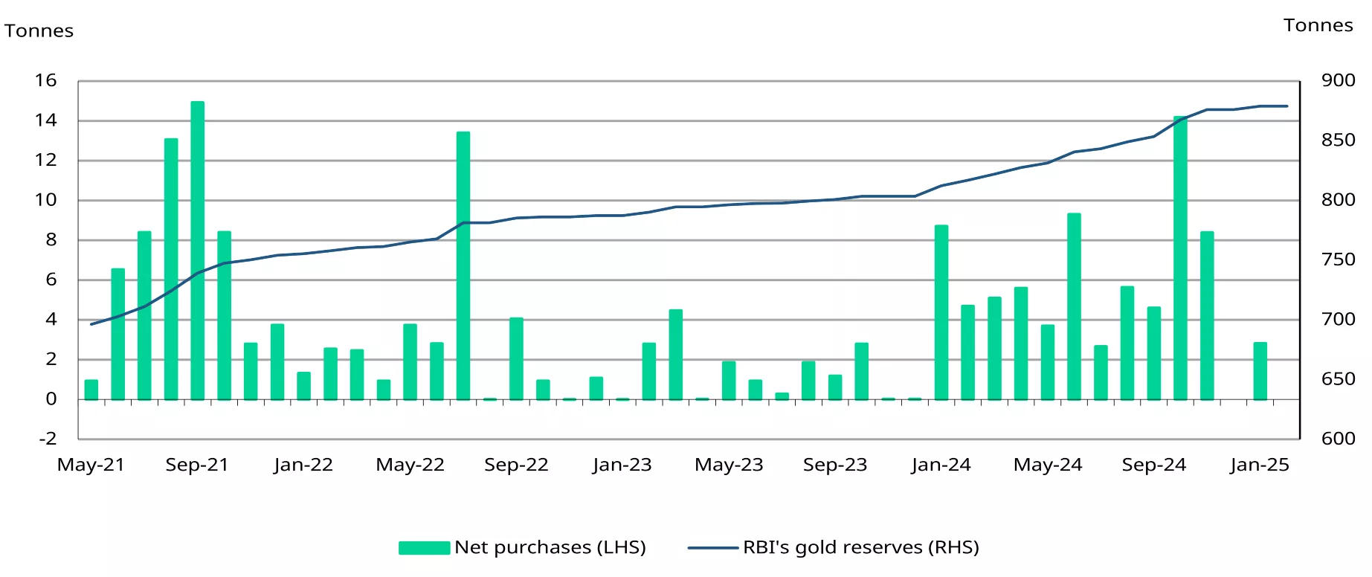
Task: Click the Jan-24 net purchases bar
Action: click(x=941, y=312)
